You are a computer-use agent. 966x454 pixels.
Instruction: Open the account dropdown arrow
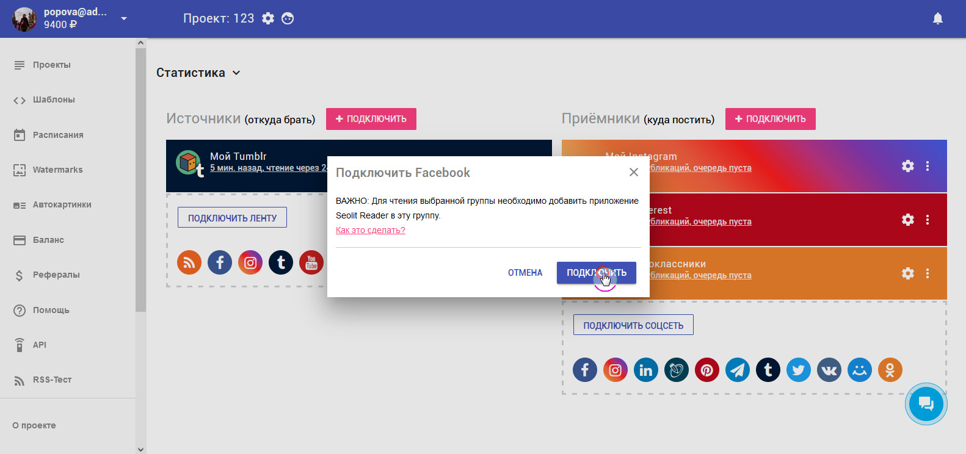coord(124,18)
